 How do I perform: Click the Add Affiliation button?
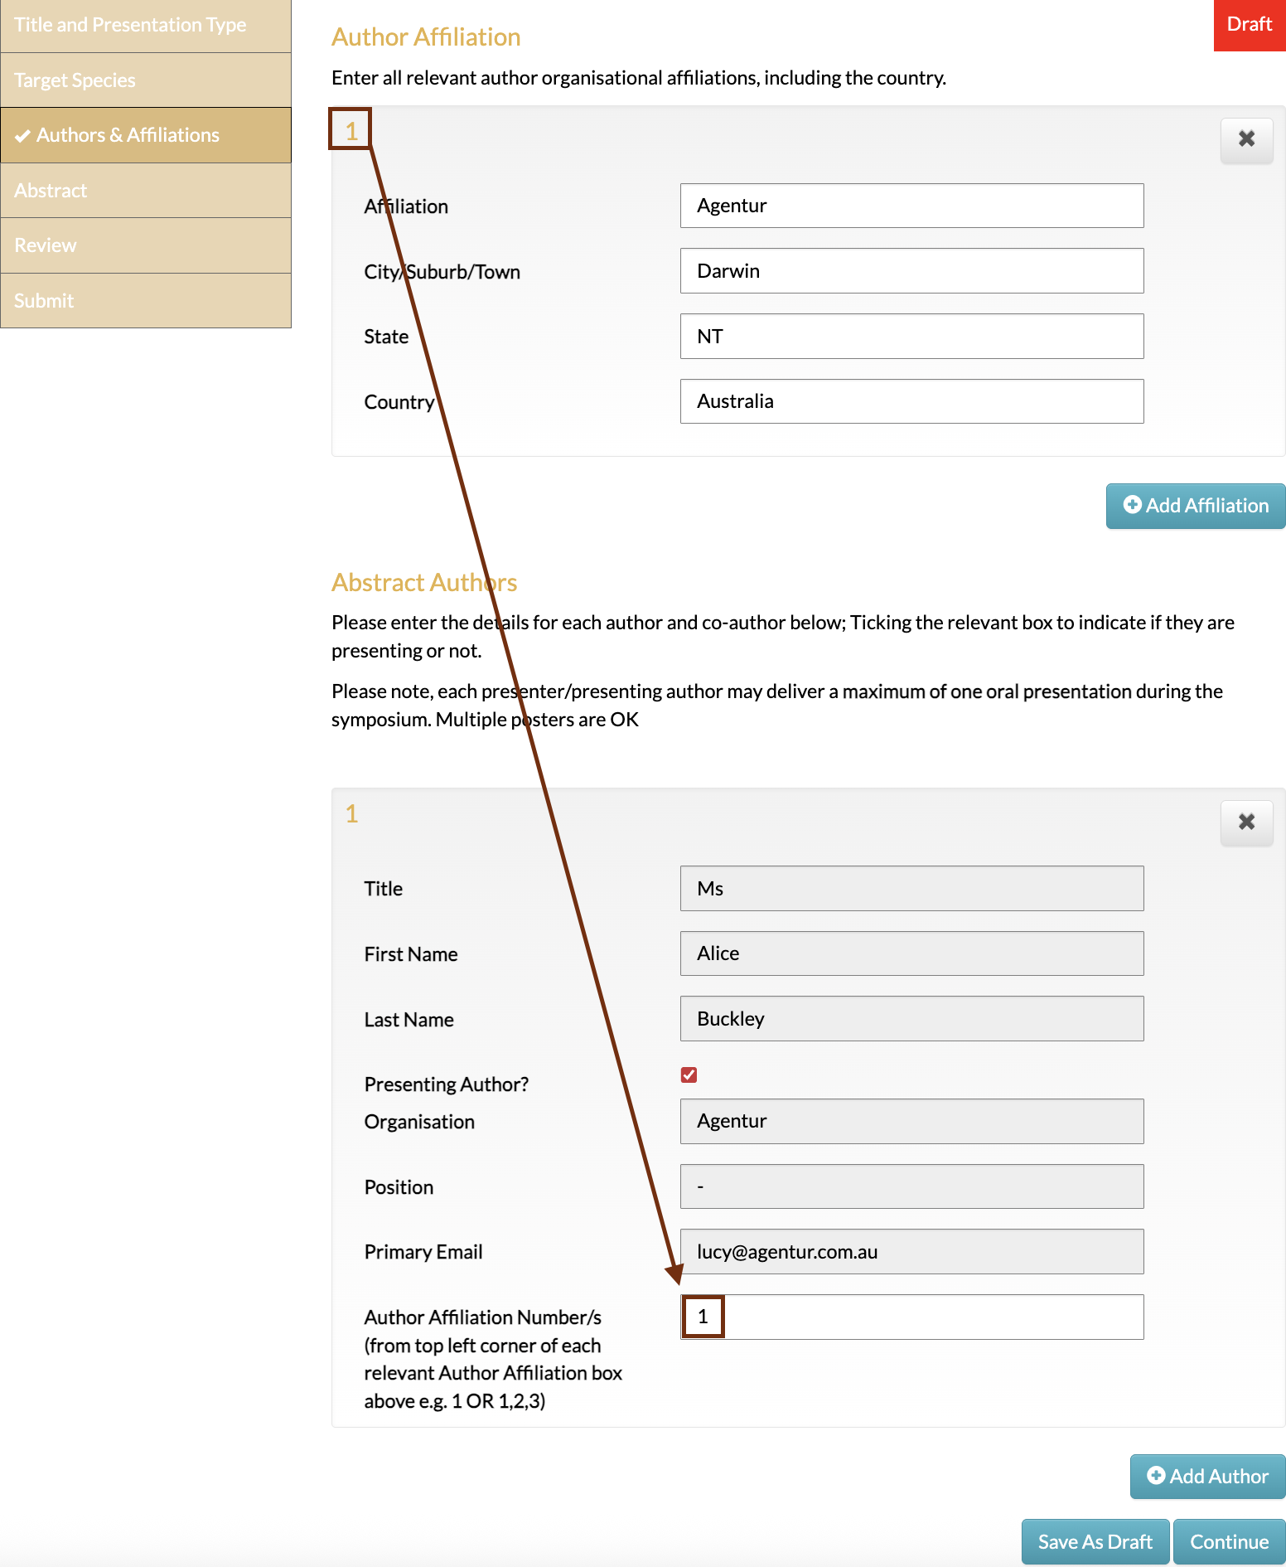(1196, 506)
